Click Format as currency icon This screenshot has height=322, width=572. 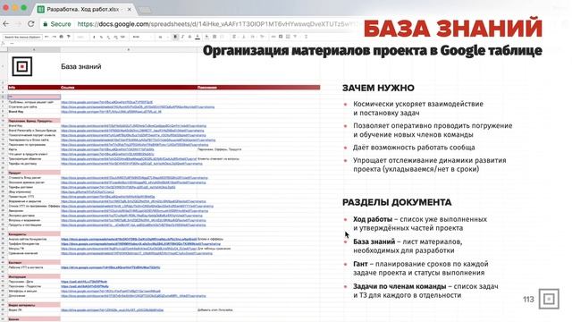point(94,37)
